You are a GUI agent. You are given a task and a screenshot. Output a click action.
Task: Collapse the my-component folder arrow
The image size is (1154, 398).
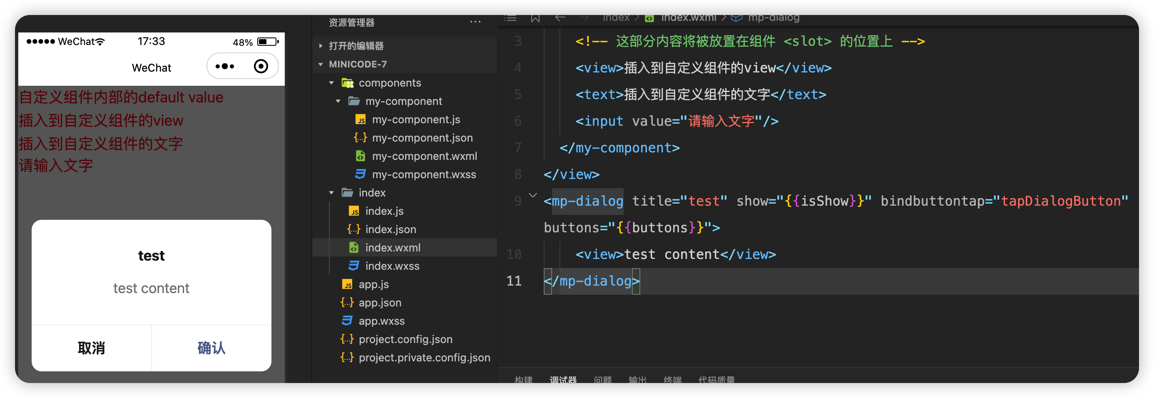338,101
